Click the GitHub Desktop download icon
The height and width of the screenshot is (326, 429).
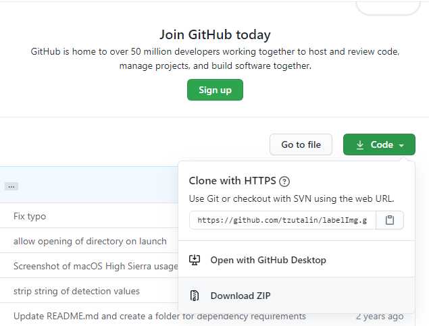195,260
